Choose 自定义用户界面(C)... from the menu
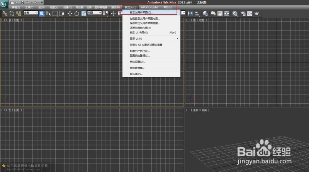Screen dimensions: 309x172 (141, 12)
